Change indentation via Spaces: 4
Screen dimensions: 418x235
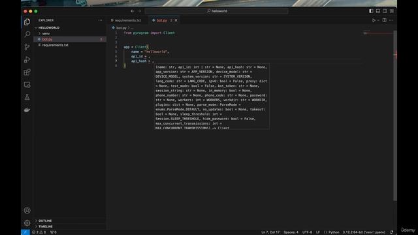pos(291,232)
